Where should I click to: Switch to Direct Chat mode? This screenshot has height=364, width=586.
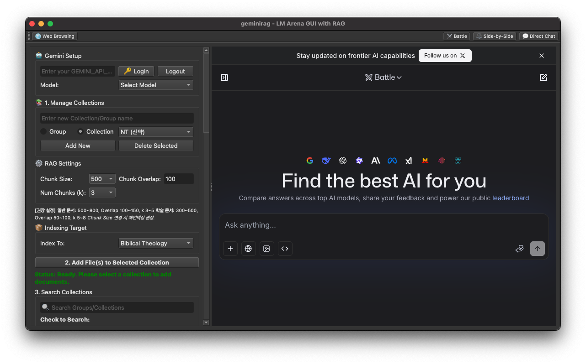point(538,36)
